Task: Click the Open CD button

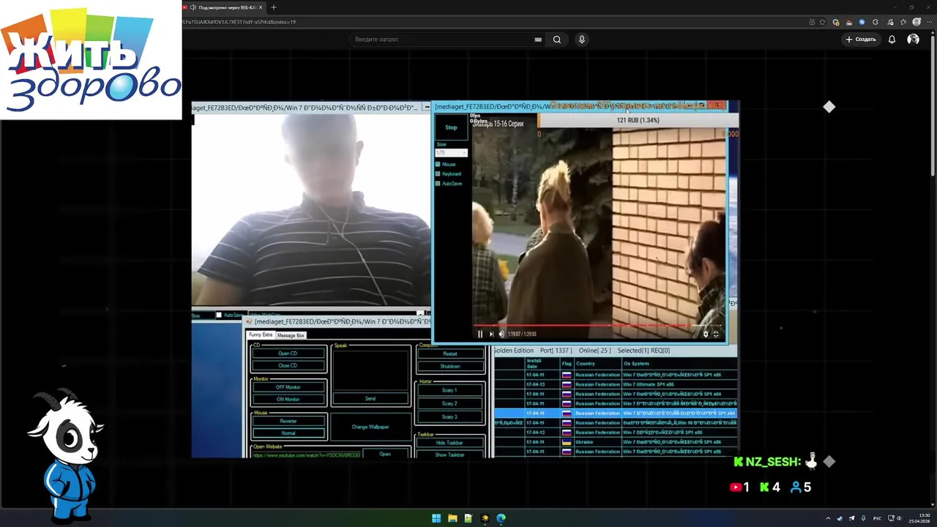Action: coord(288,353)
